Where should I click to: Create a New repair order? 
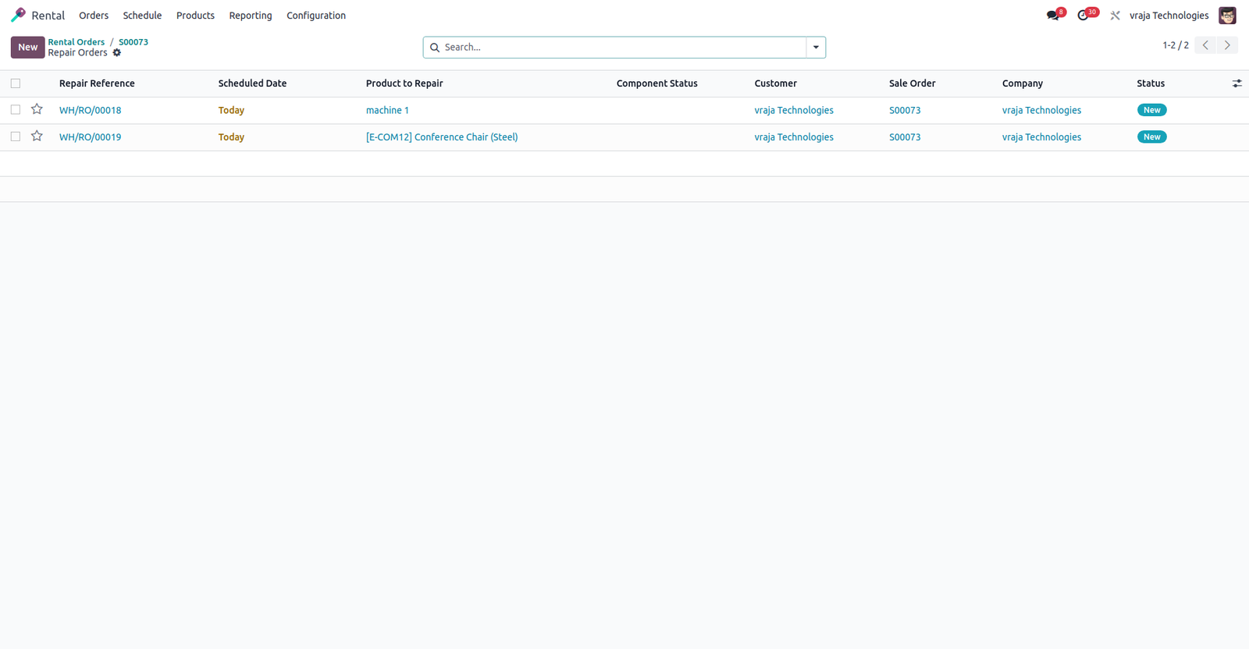click(27, 48)
